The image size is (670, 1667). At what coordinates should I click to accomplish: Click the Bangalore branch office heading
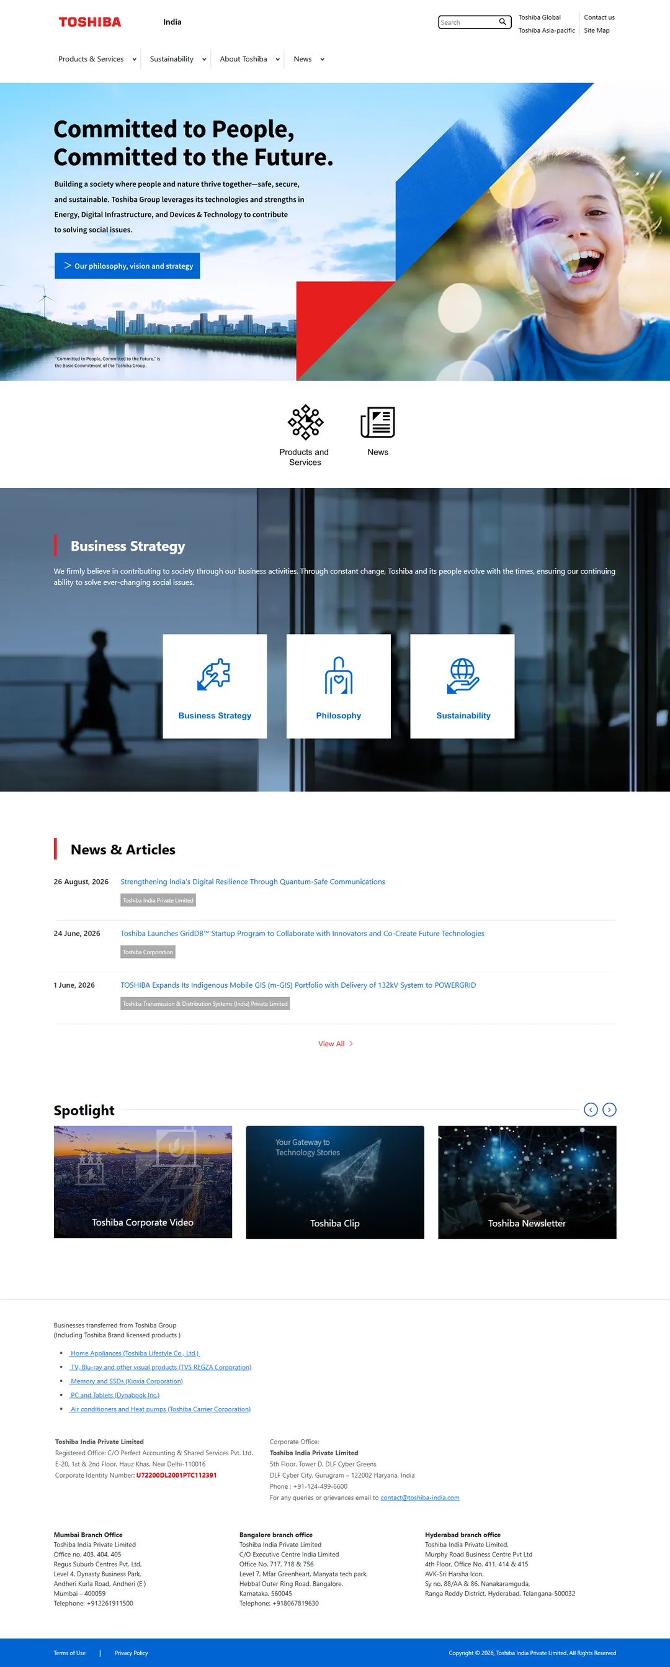276,1535
